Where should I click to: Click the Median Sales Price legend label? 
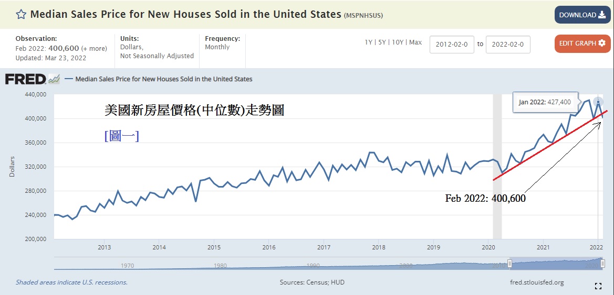[x=164, y=79]
